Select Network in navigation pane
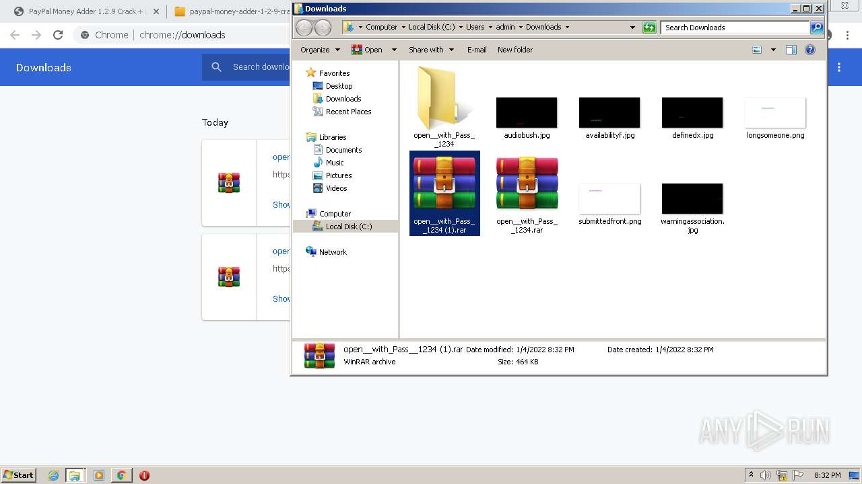This screenshot has width=862, height=484. pos(326,252)
